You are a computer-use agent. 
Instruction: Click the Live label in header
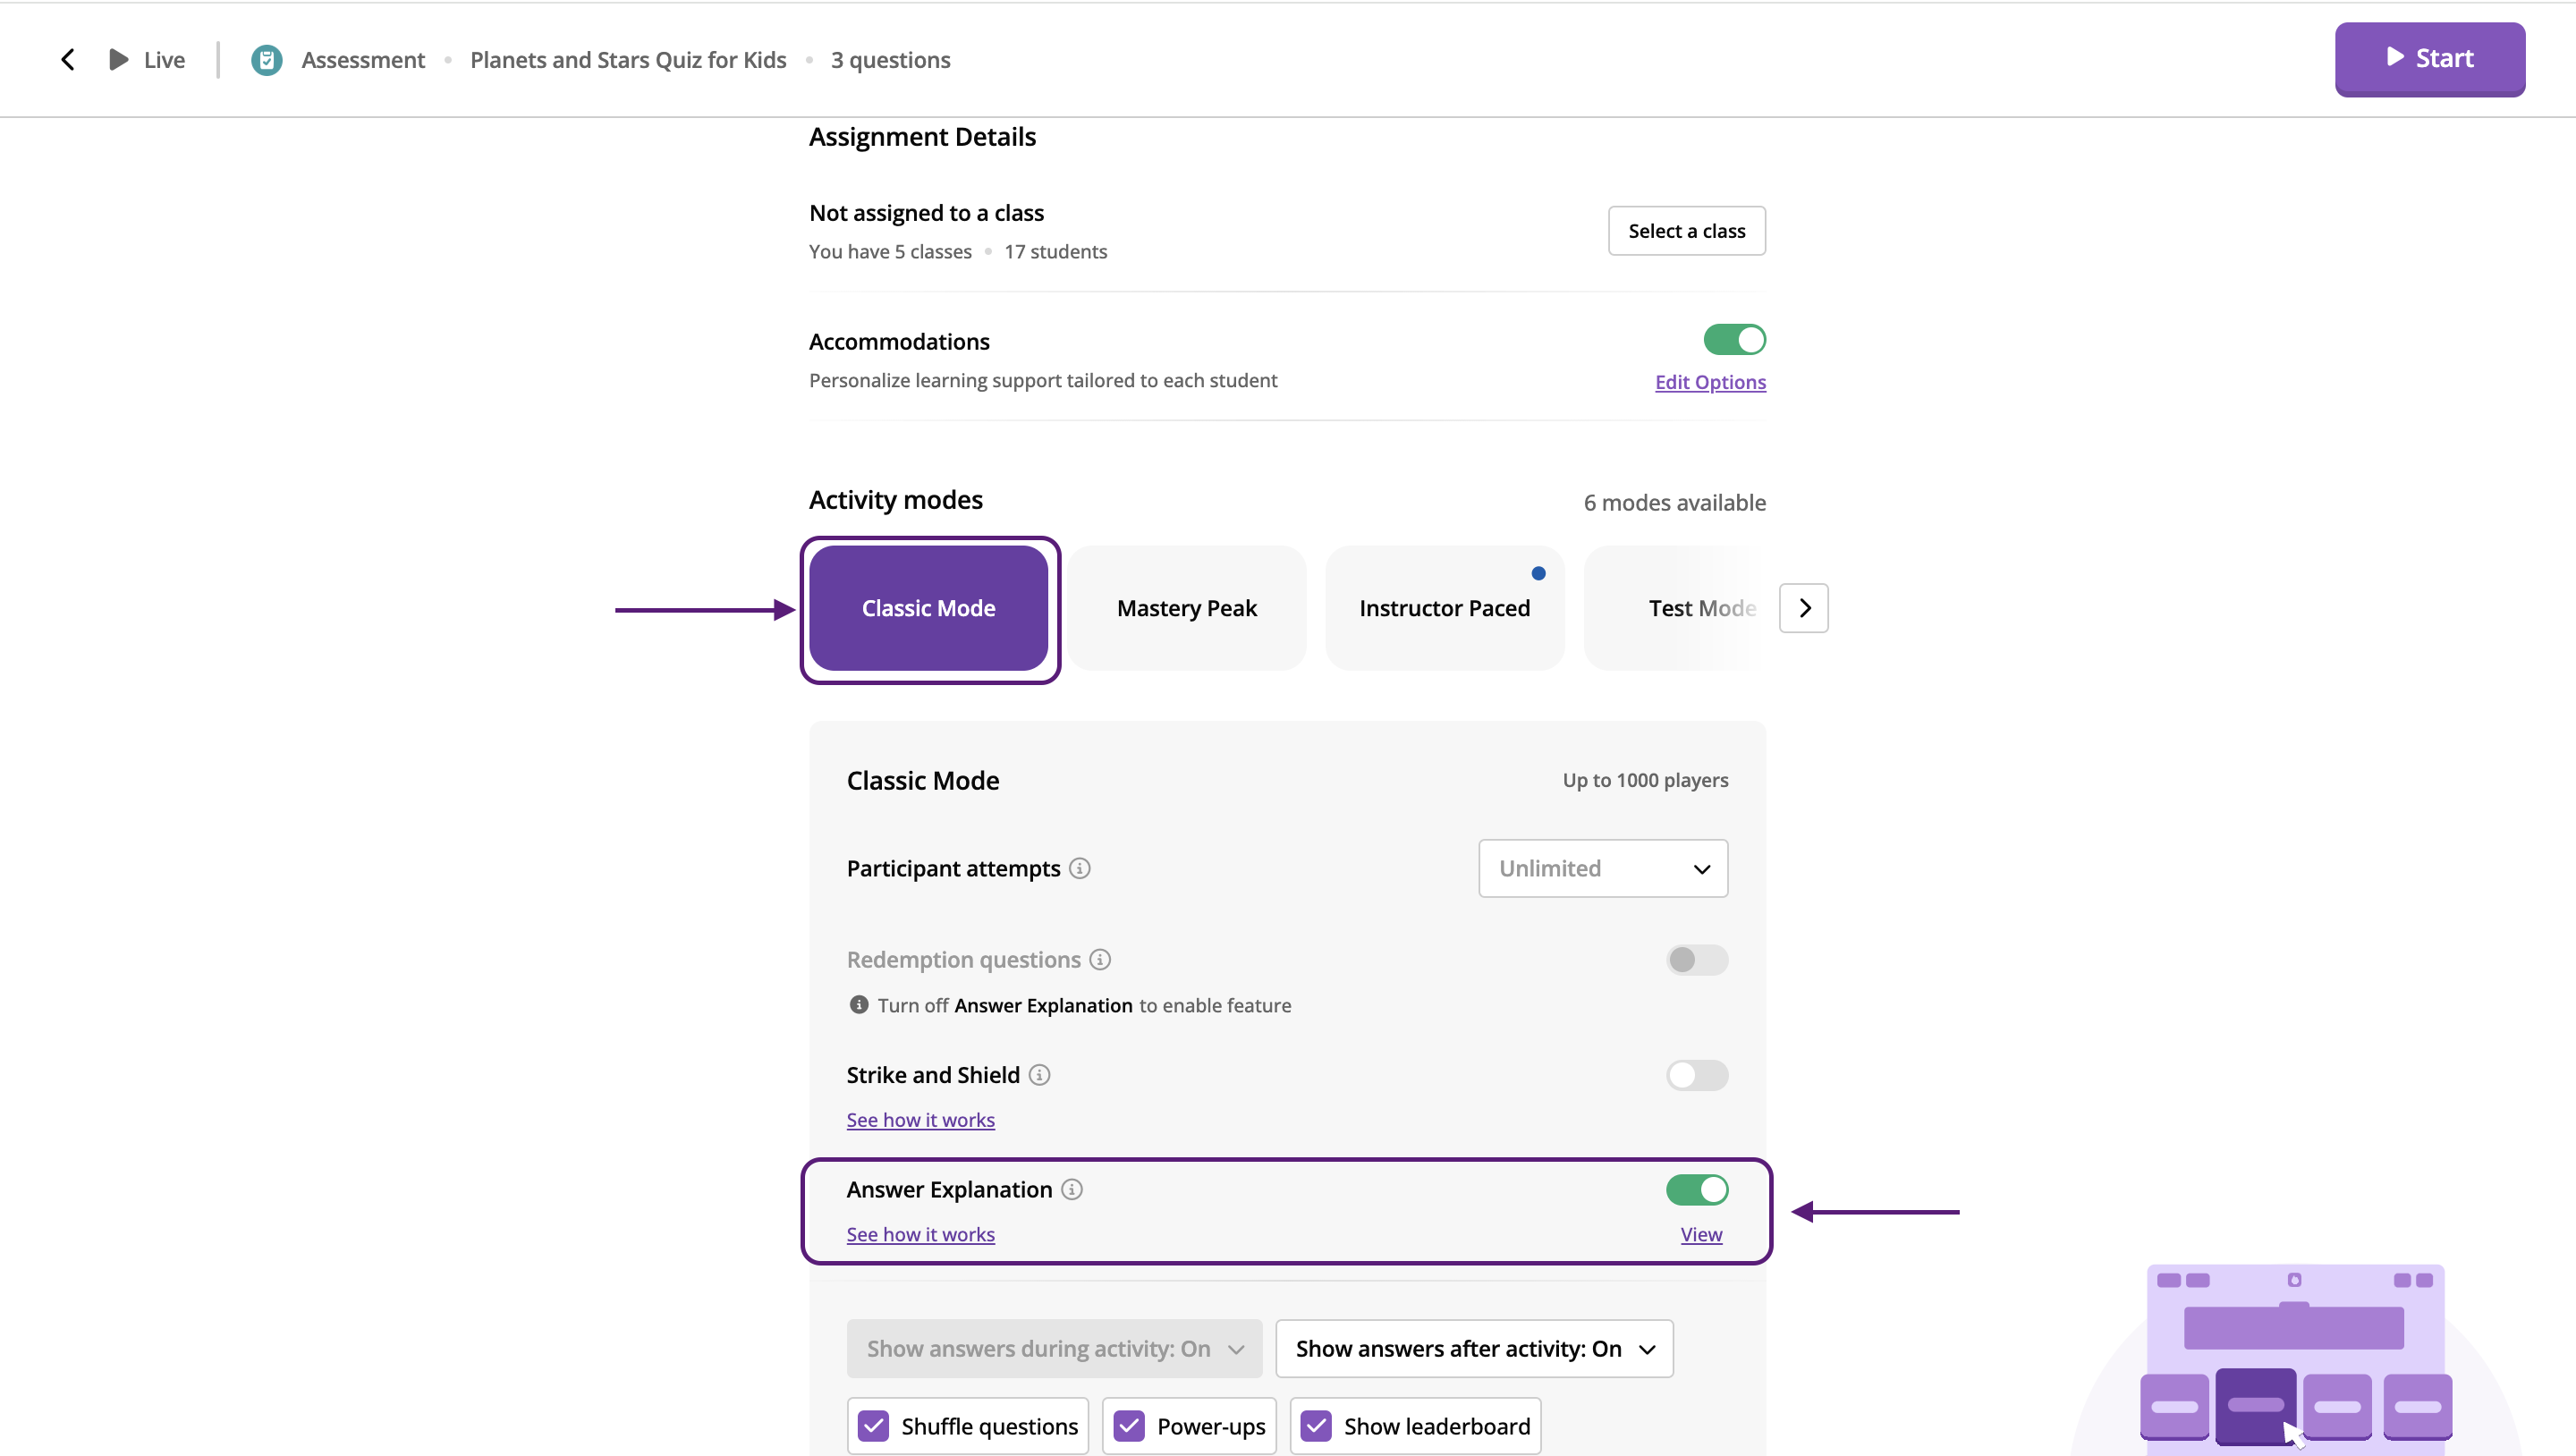164,60
